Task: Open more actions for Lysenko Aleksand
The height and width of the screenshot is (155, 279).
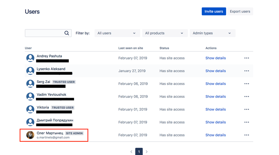Action: pos(246,71)
